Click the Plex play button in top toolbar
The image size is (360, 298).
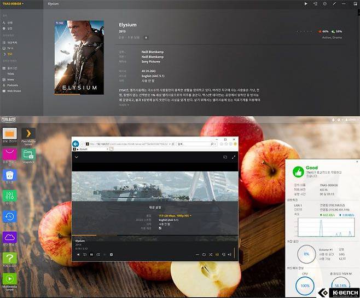click(x=306, y=4)
